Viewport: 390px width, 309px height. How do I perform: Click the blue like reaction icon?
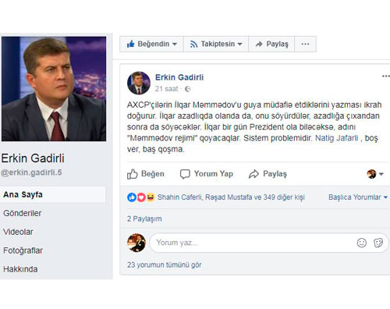pos(132,197)
